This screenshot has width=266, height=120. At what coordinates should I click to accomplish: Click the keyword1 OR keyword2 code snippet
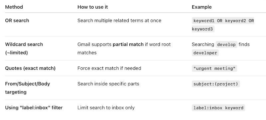(223, 21)
